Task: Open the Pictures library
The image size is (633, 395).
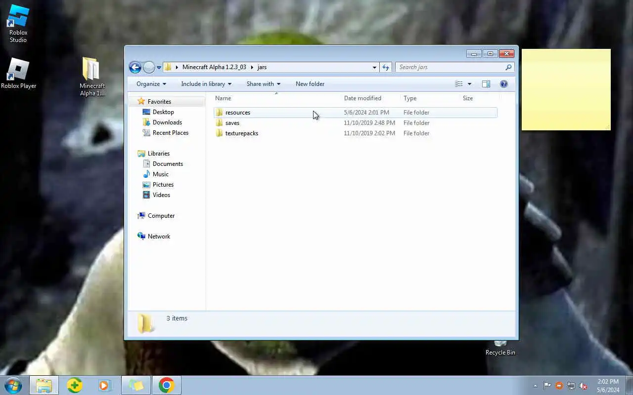Action: [163, 185]
